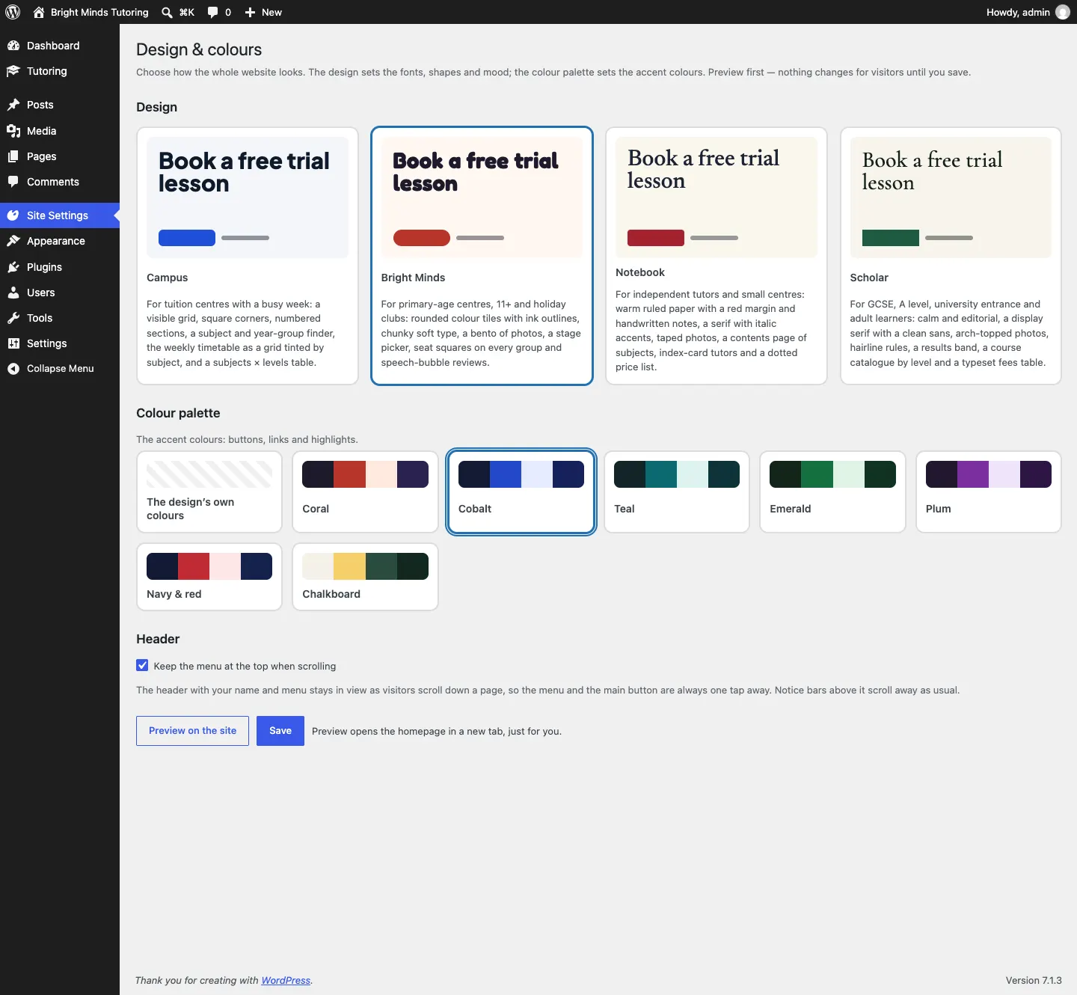Click the Posts pin icon
1077x995 pixels.
click(x=13, y=105)
